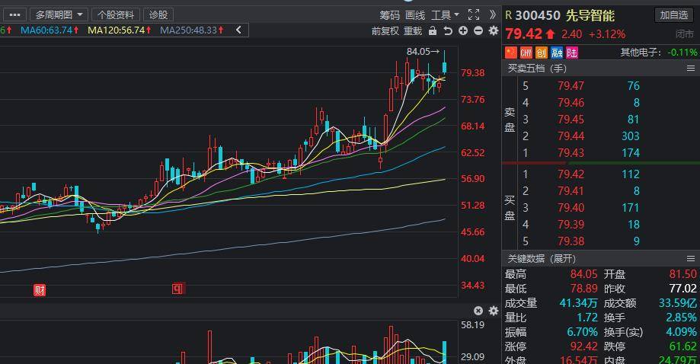Expand key data via 关键数据 (展开)

point(542,259)
